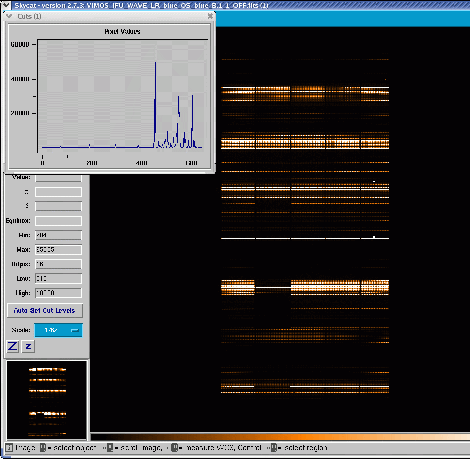Click the Pixel Values plot title
Viewport: 470px width, 459px height.
(122, 32)
